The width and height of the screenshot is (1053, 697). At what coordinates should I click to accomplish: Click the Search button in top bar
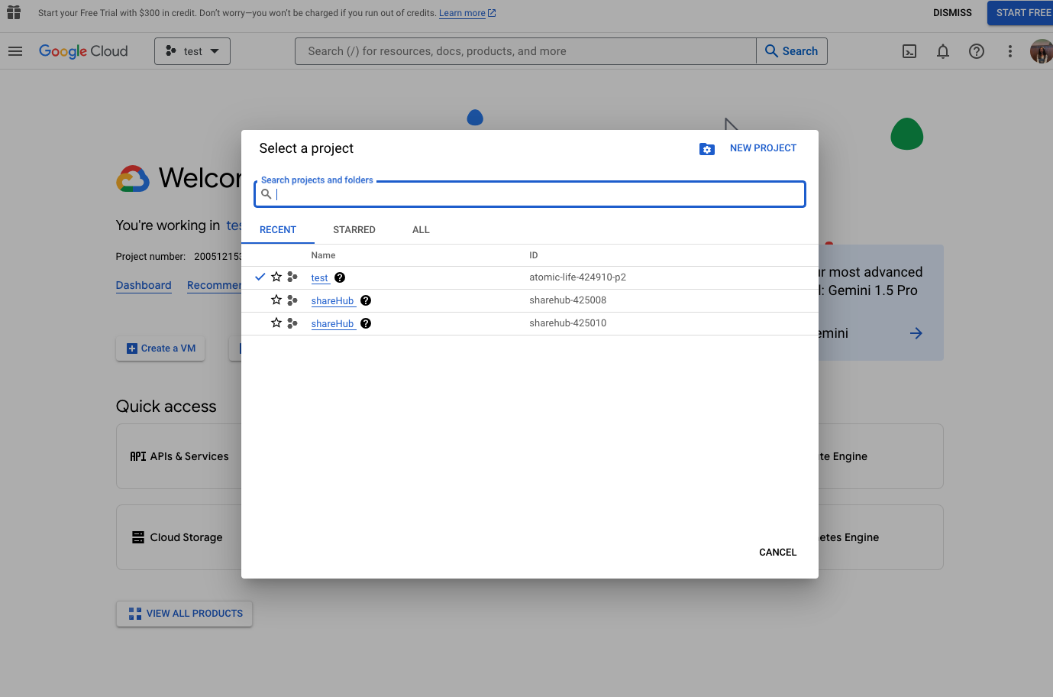coord(792,51)
